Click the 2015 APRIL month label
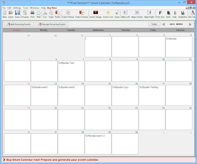The image size is (197, 164). [x=176, y=24]
